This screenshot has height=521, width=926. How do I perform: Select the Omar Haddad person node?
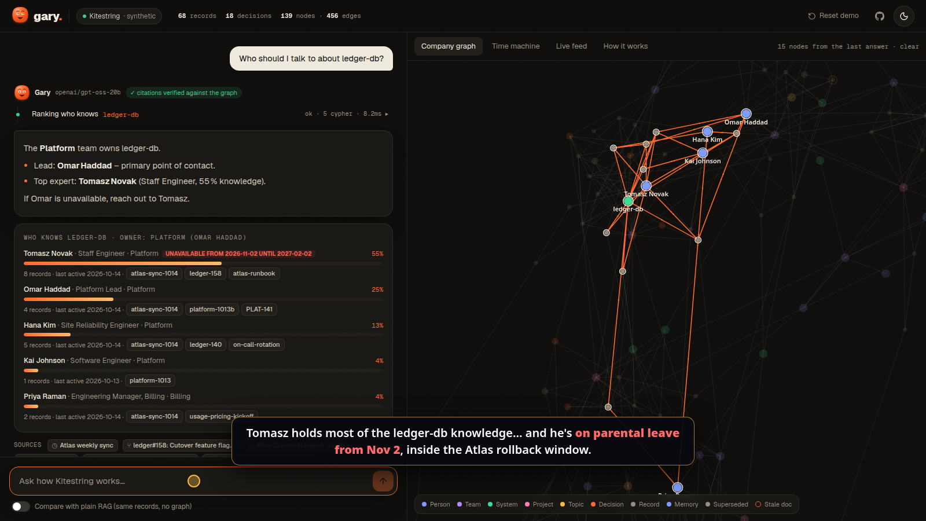746,113
